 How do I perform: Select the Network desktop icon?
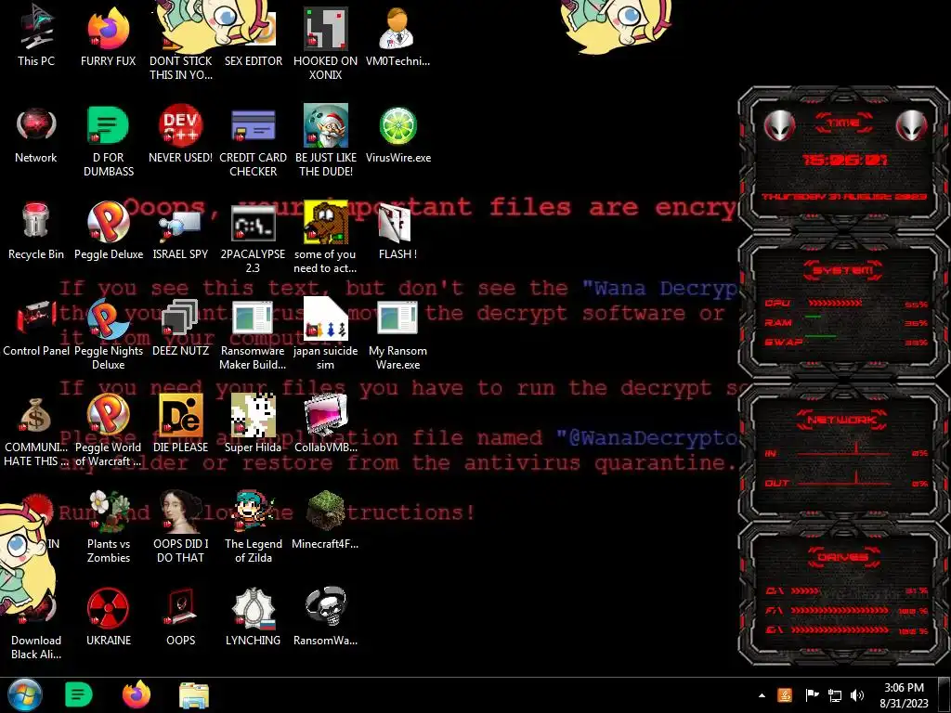tap(36, 135)
